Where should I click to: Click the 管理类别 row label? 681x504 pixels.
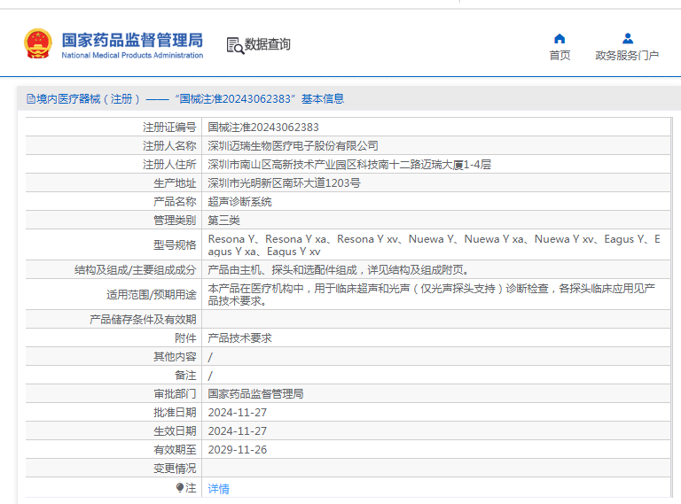(175, 221)
